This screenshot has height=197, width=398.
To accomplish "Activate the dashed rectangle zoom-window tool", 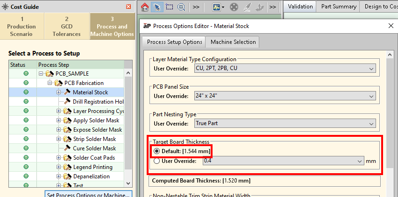I will (x=169, y=7).
